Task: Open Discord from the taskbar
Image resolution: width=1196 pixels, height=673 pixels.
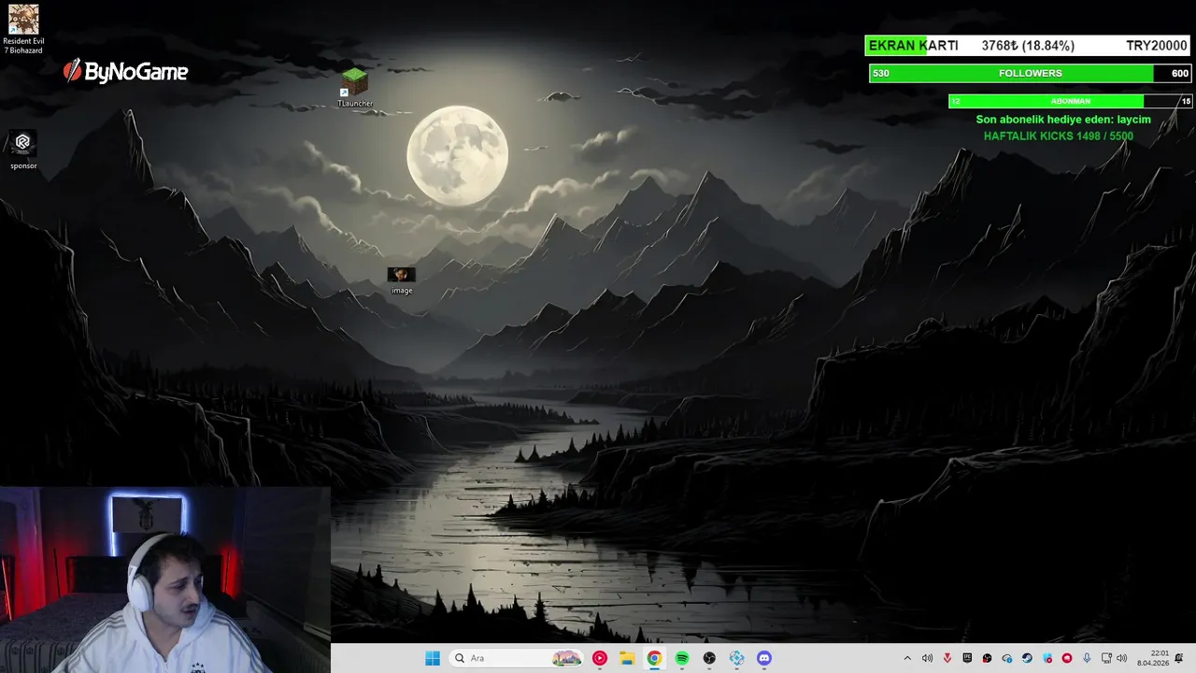Action: 764,658
